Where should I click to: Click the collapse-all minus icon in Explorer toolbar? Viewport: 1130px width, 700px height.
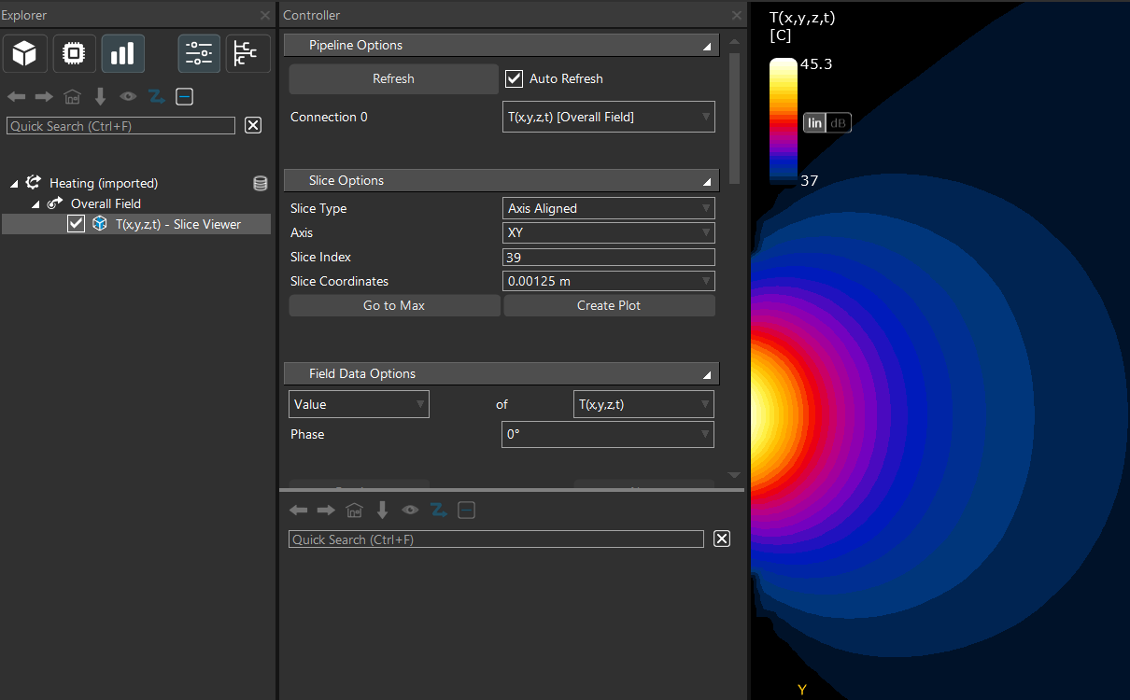tap(184, 97)
